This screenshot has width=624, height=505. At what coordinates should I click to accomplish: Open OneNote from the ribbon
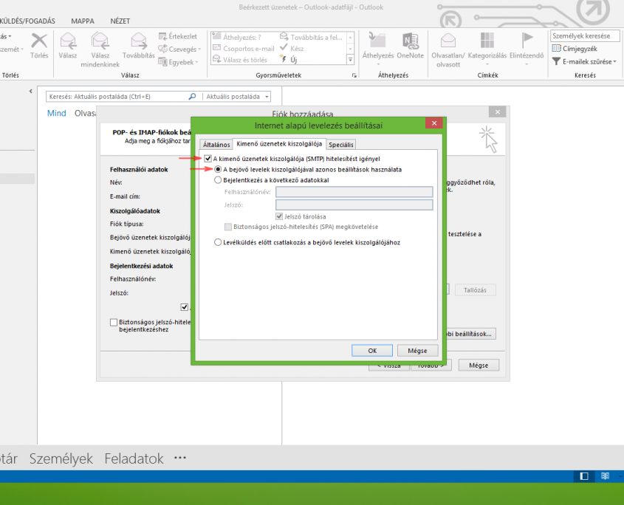[x=410, y=41]
